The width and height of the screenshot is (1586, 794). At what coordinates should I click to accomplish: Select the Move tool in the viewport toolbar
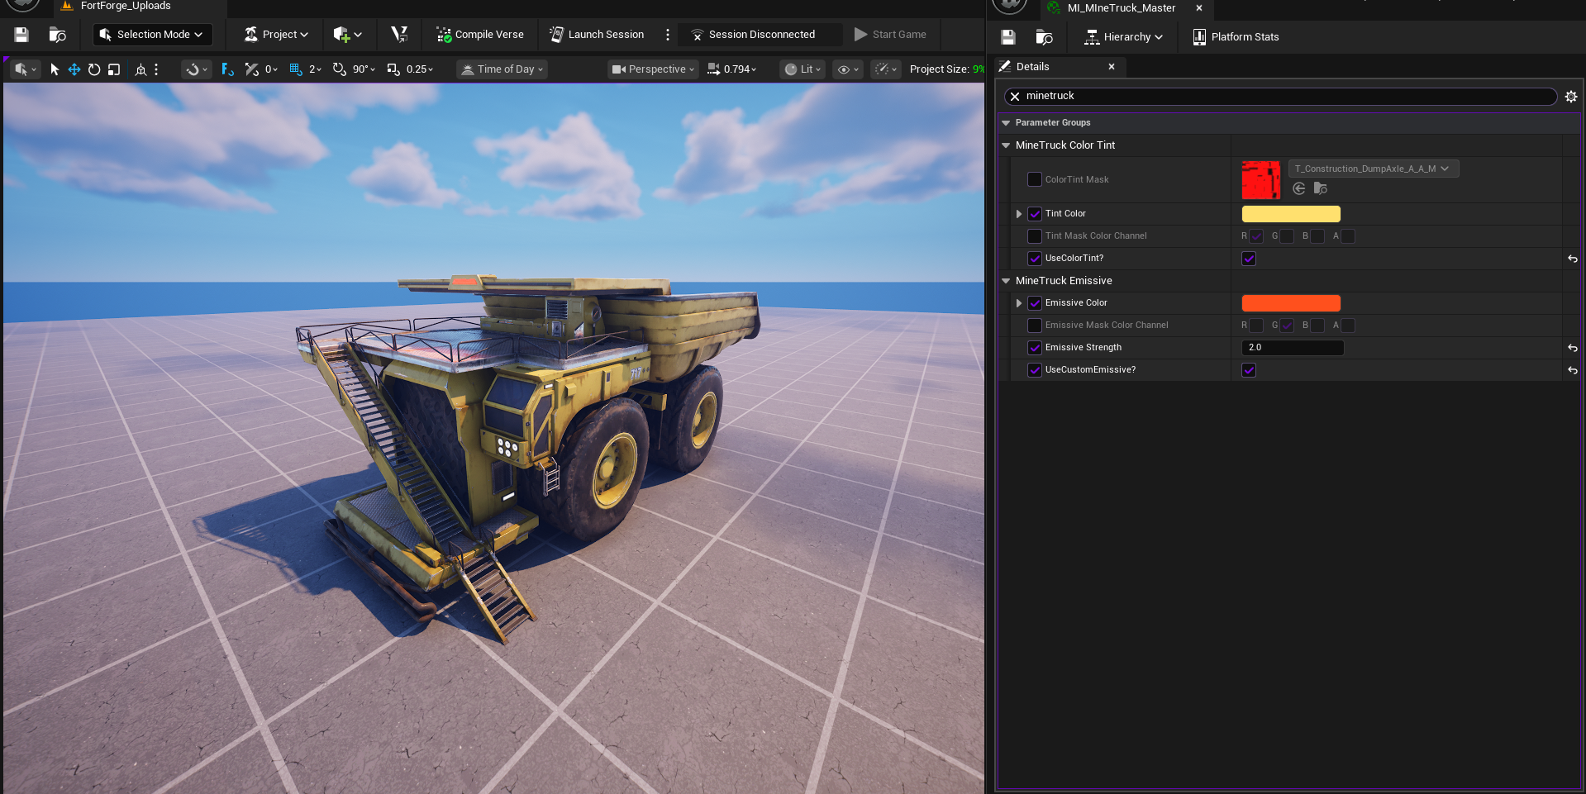tap(74, 69)
